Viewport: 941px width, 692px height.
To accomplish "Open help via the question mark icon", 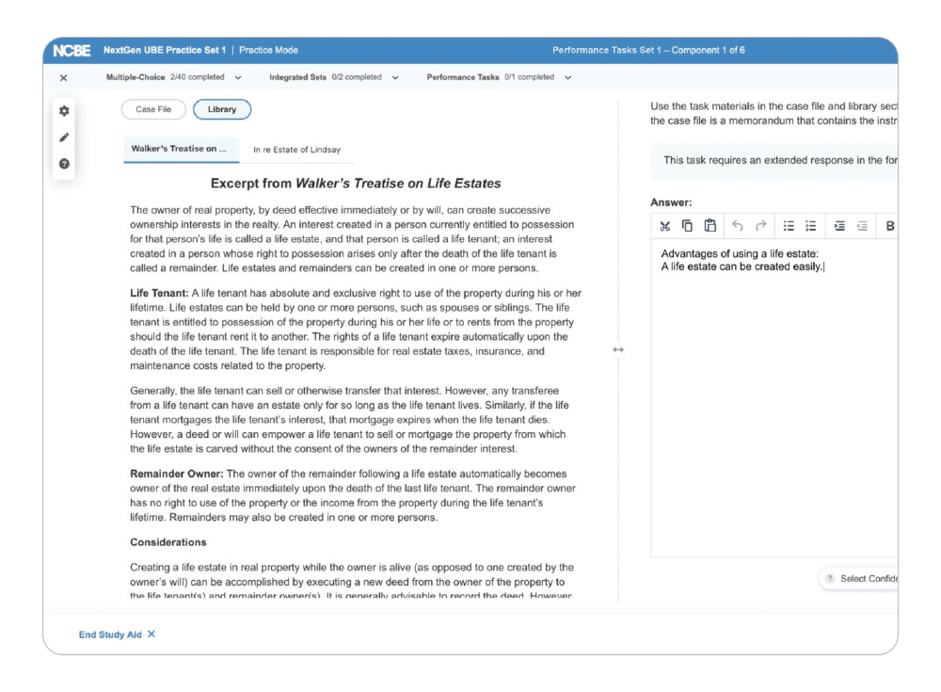I will [x=64, y=164].
